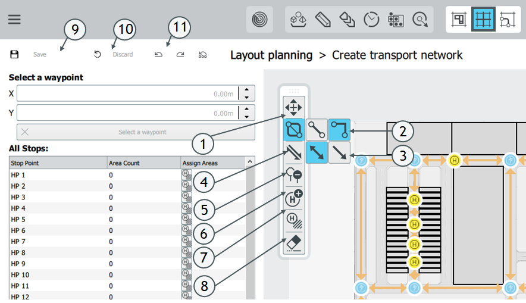Click the Discard text button
The height and width of the screenshot is (303, 526).
[123, 54]
